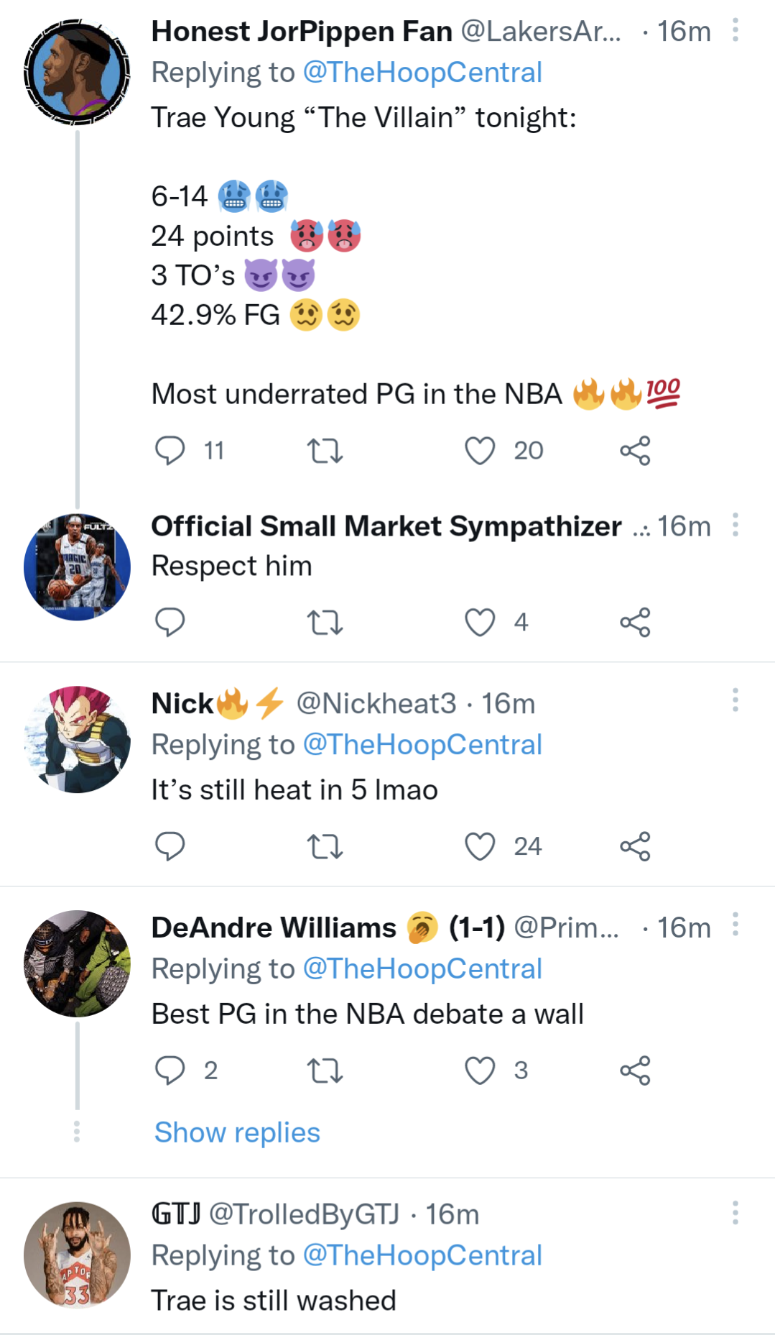Reply to DeAndre Williams' tweet
The width and height of the screenshot is (775, 1338).
tap(170, 1071)
